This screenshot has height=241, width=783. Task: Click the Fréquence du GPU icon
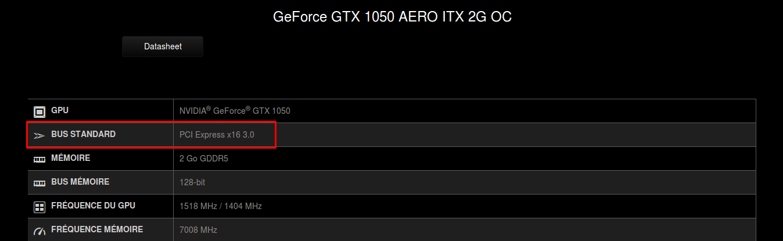tap(39, 207)
